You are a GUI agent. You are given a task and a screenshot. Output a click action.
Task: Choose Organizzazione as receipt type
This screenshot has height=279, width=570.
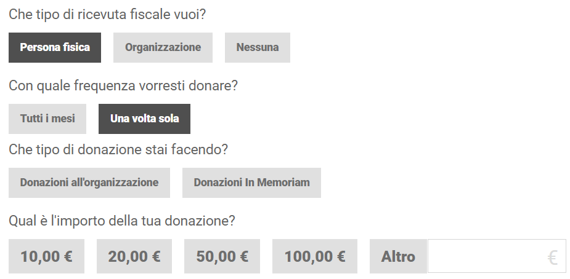pyautogui.click(x=163, y=47)
